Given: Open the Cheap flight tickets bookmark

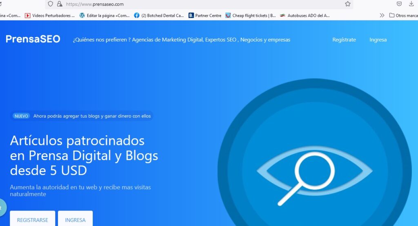Looking at the screenshot, I should [251, 15].
